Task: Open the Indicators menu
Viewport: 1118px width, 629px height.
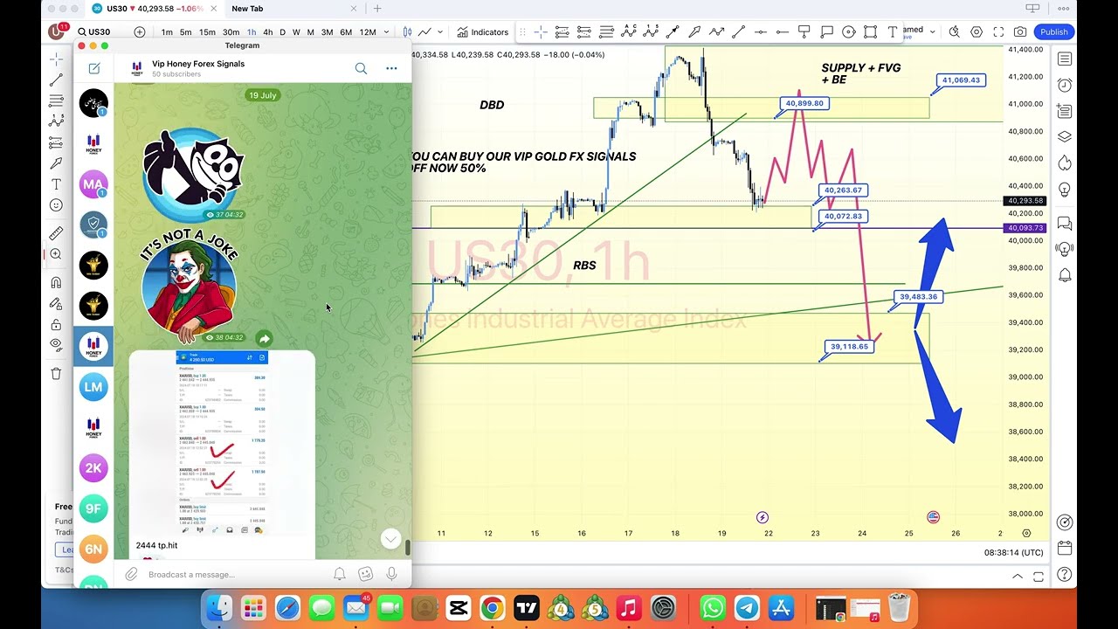Action: point(482,32)
